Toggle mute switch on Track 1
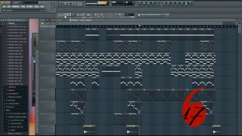The height and width of the screenshot is (136, 242). click(54, 39)
